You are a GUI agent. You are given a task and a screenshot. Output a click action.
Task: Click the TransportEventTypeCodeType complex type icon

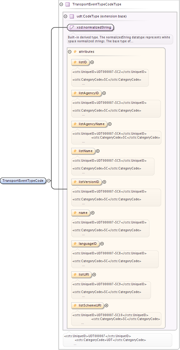pos(67,4)
